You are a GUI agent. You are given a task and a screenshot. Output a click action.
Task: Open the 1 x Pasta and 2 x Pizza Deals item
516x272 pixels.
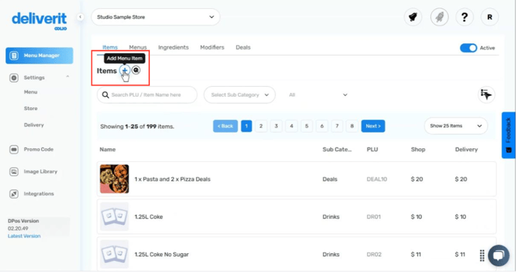tap(172, 179)
